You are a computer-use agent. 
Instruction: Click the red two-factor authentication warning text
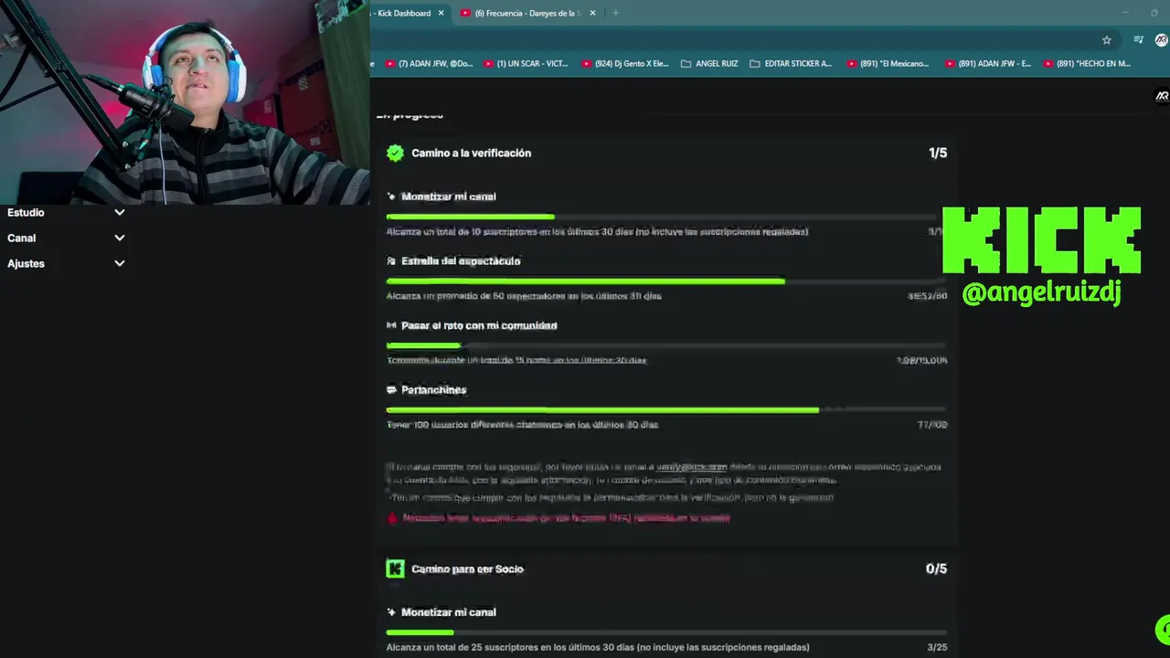[566, 518]
